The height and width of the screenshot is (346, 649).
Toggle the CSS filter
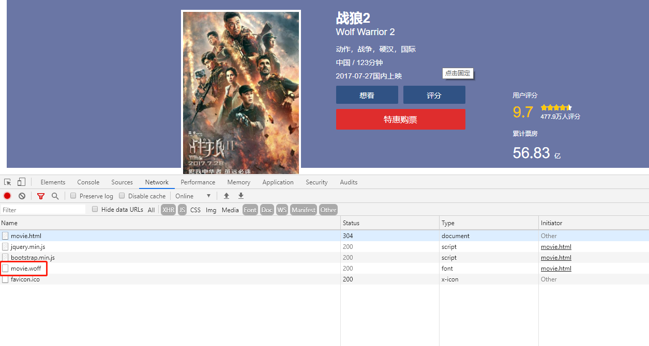tap(195, 210)
